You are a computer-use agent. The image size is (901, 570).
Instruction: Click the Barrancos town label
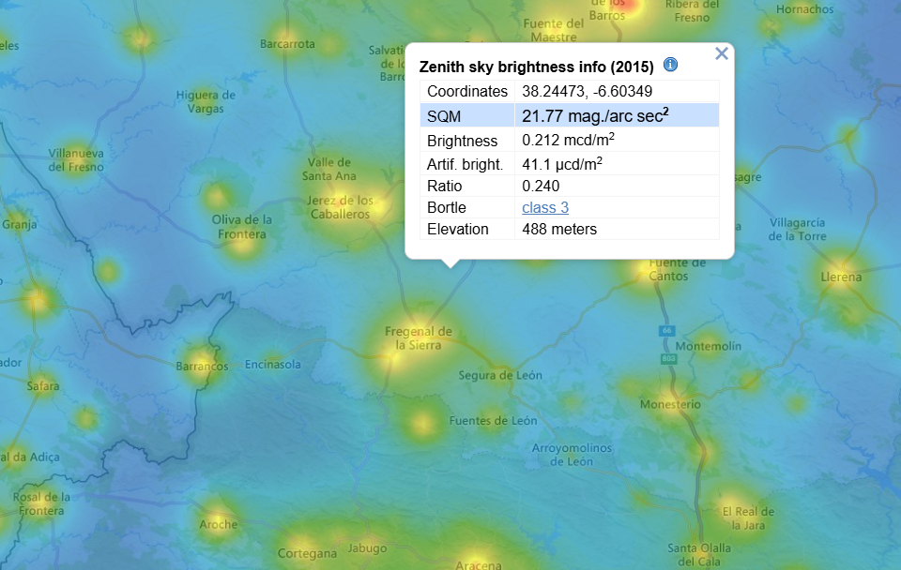click(203, 367)
